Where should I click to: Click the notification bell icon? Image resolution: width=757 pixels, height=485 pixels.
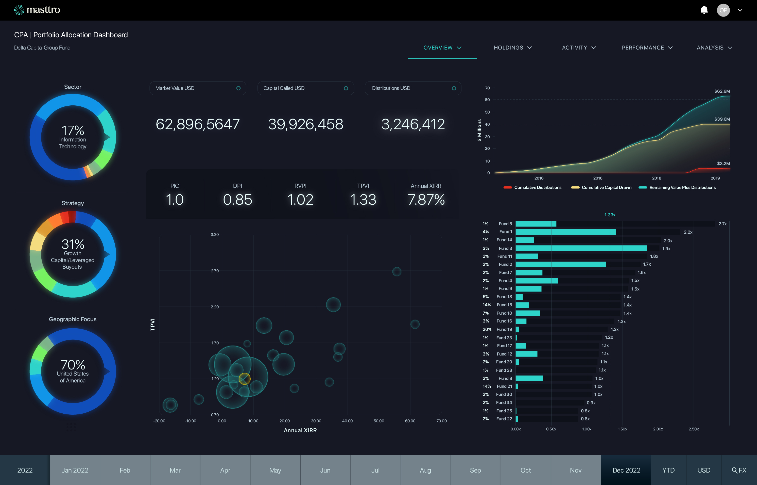point(704,10)
